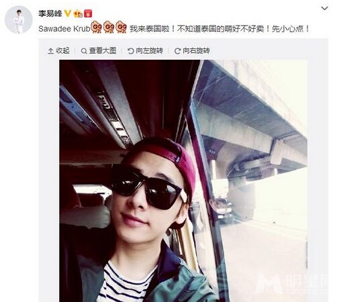The image size is (339, 302).
Task: Rotate the photo right with 向右旋转
Action: pos(192,51)
